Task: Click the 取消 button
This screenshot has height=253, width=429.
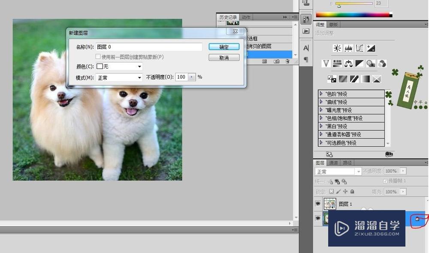Action: pos(224,57)
